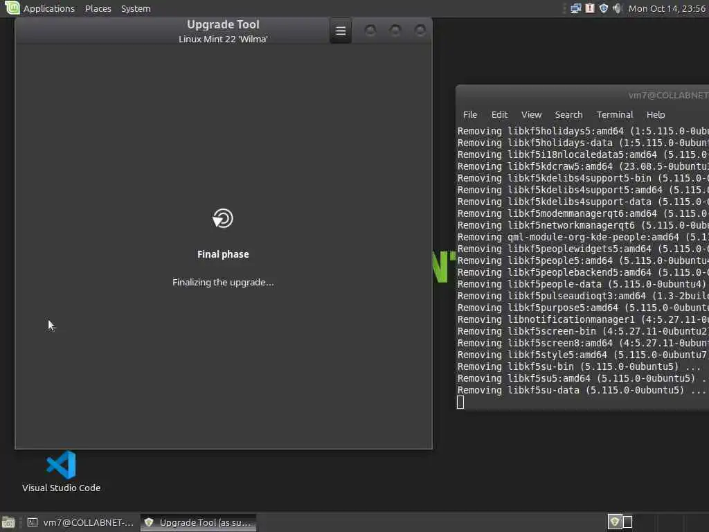Click terminal line 'Removing libkf5holidays5:amd64'
The image size is (709, 532).
tap(583, 131)
